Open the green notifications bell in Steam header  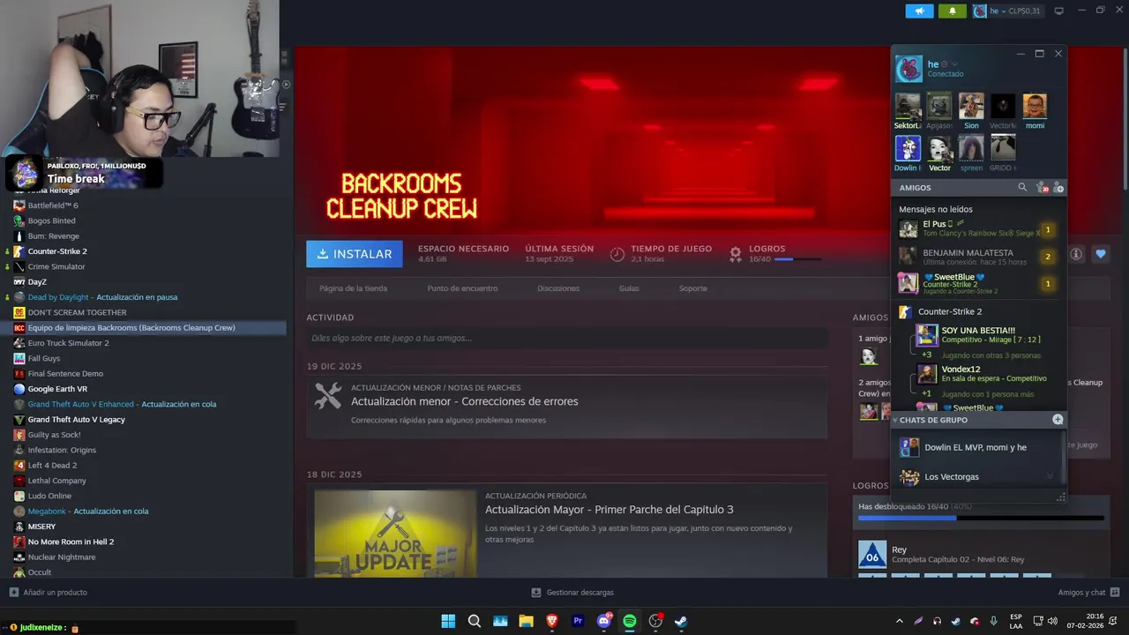[x=952, y=11]
